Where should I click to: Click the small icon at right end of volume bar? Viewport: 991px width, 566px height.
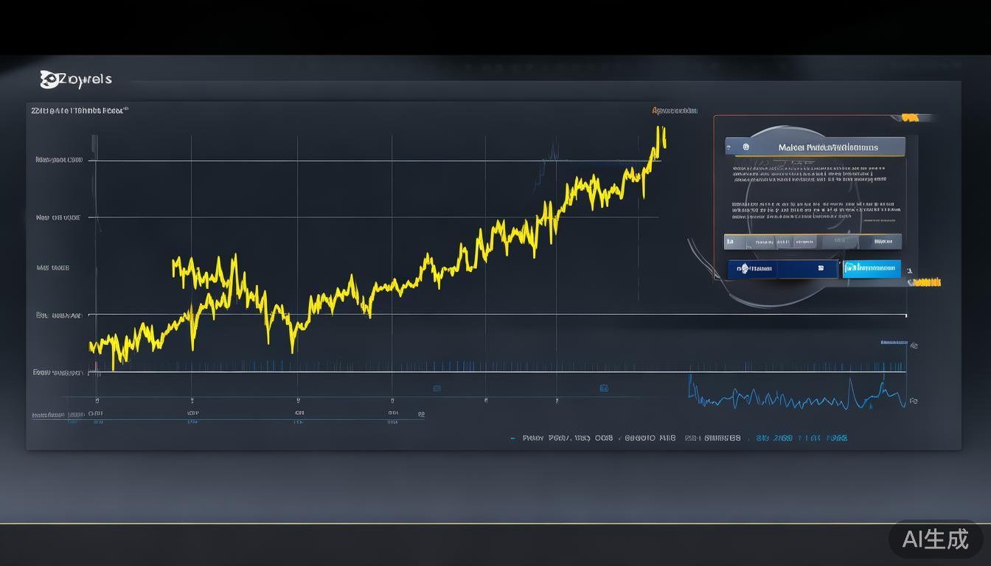pos(914,345)
